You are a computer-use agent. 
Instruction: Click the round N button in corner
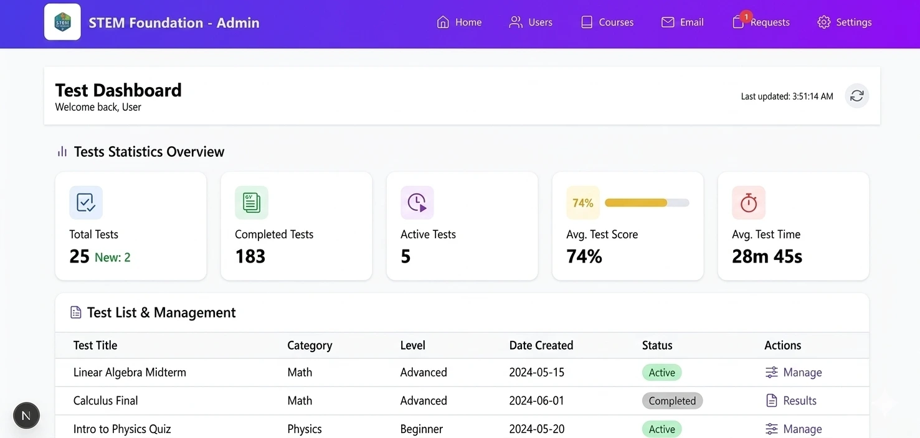point(26,416)
